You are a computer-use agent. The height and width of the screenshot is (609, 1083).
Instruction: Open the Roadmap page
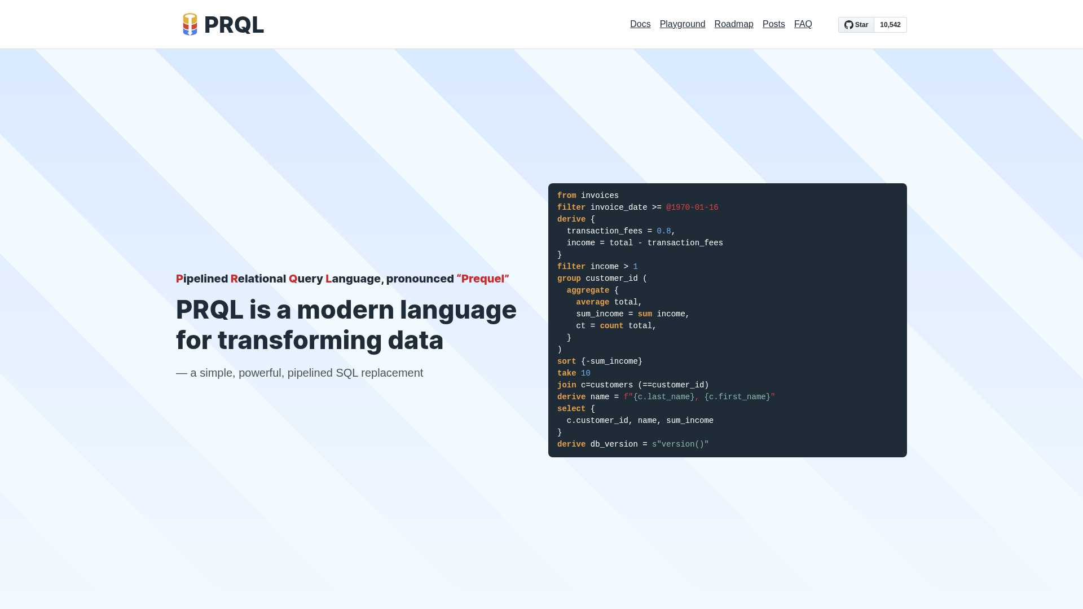point(734,24)
